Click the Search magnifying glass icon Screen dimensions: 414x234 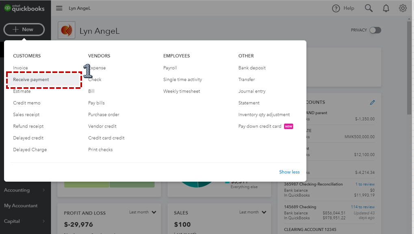(368, 8)
